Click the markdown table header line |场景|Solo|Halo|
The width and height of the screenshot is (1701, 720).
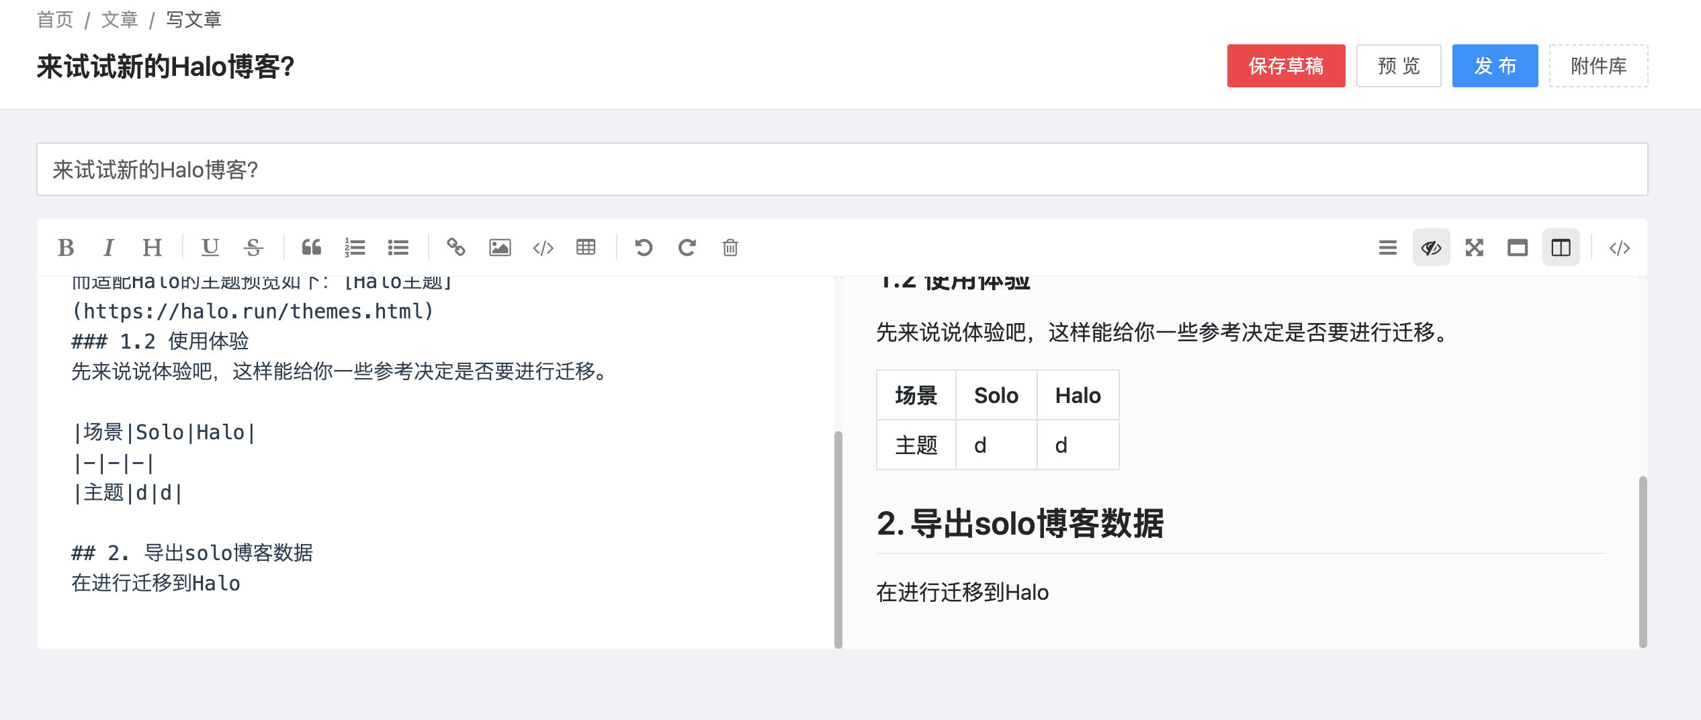164,432
